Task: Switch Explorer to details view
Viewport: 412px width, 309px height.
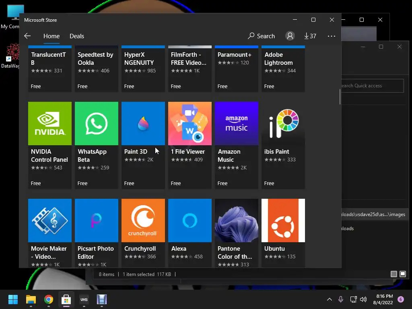Action: [393, 274]
